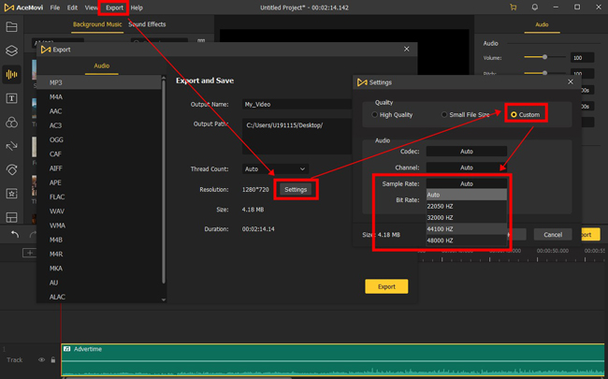
Task: Select the Small File Size radio option
Action: click(444, 115)
